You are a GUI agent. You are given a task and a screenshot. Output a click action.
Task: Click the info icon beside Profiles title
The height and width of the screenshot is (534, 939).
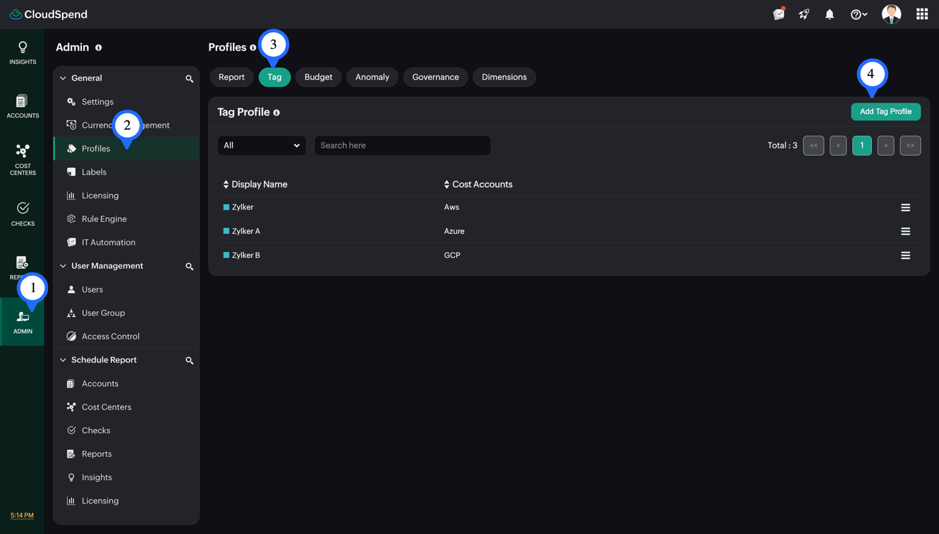tap(253, 48)
